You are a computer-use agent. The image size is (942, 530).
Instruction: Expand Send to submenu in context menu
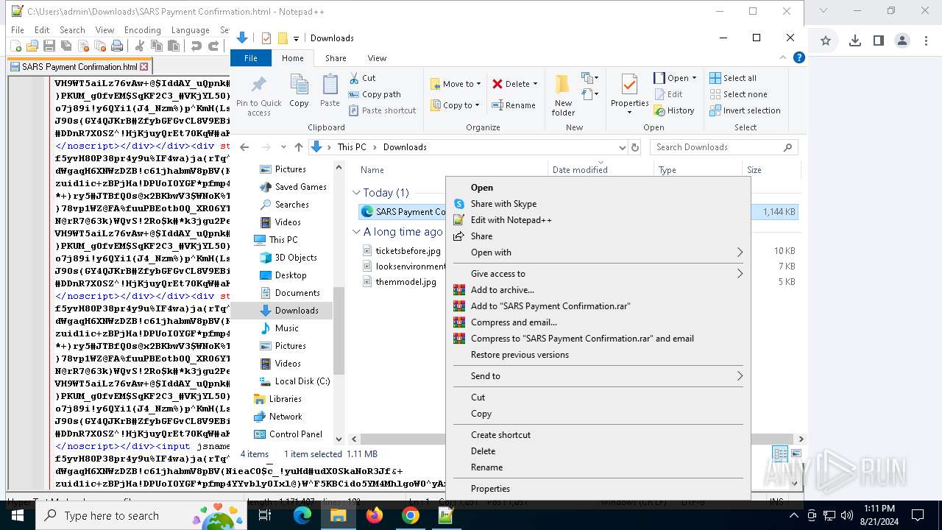click(598, 376)
